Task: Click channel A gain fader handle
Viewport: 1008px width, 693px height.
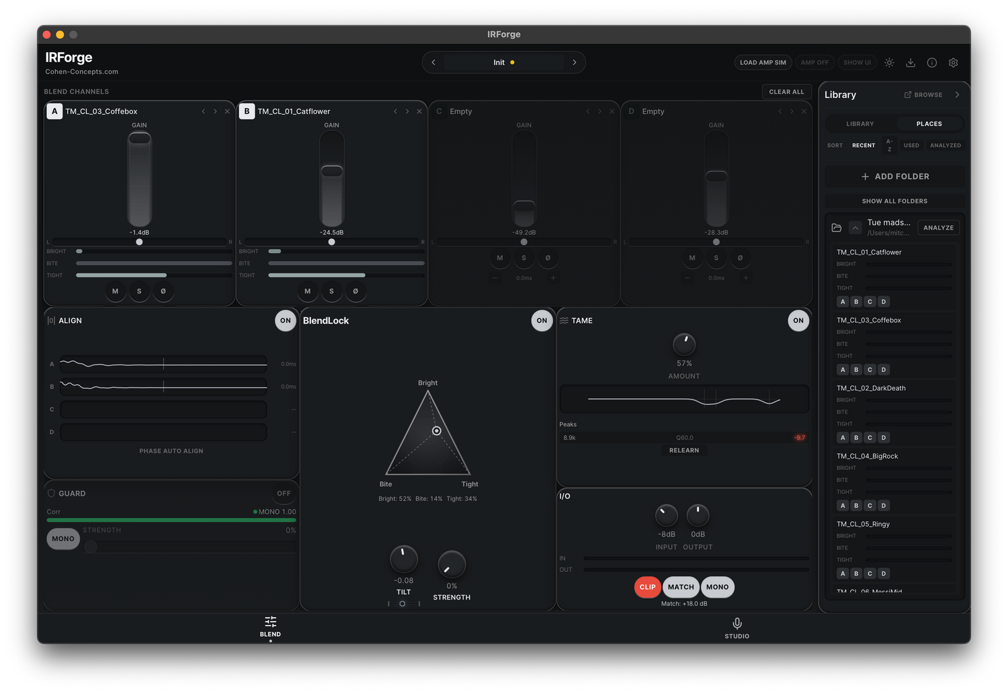Action: (x=140, y=138)
